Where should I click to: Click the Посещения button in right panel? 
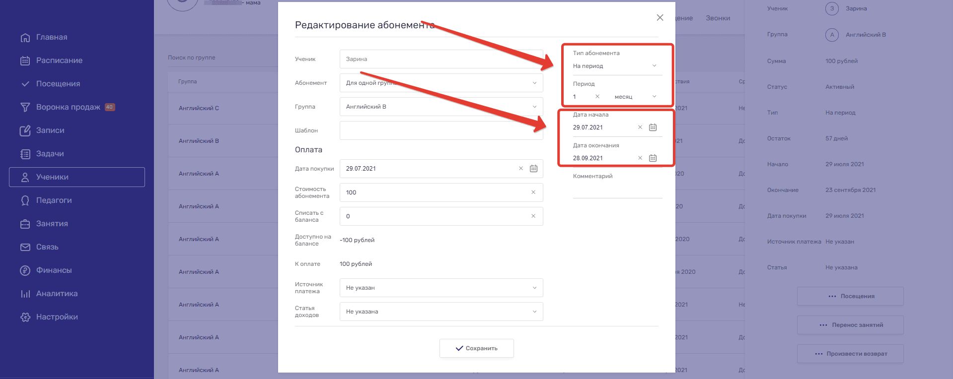[x=850, y=296]
